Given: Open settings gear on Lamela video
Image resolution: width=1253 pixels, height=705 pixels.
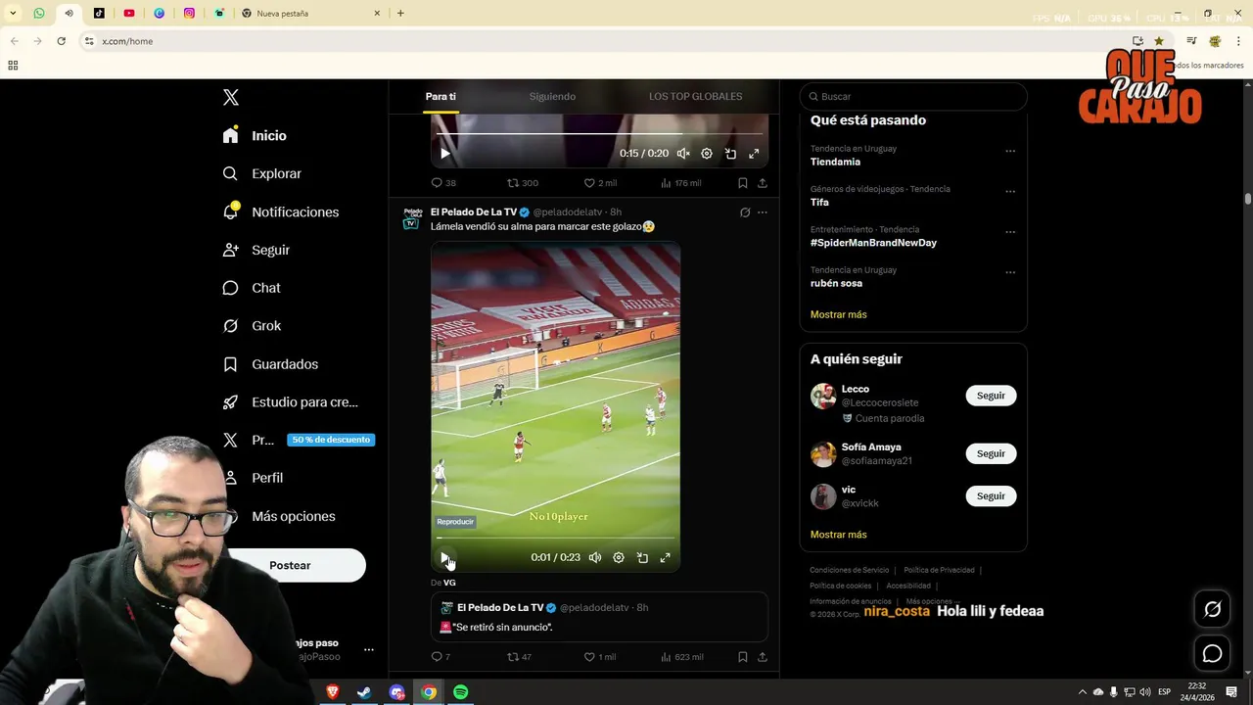Looking at the screenshot, I should pos(619,557).
